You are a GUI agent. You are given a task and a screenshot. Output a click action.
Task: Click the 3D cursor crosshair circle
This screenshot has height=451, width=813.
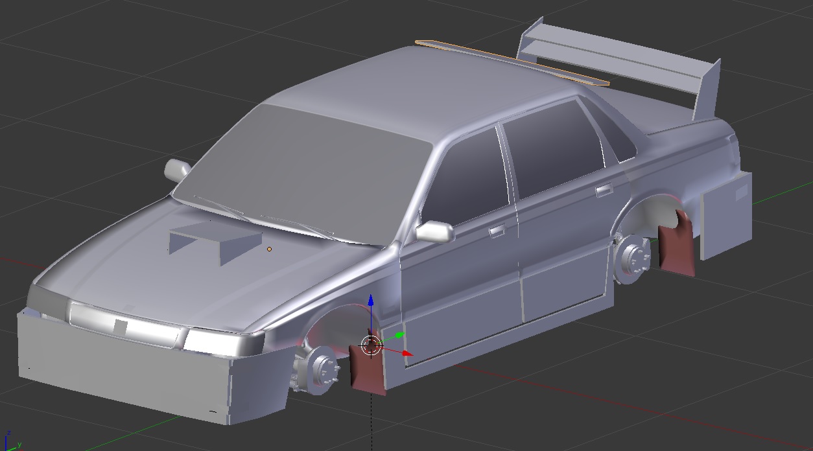click(x=371, y=346)
